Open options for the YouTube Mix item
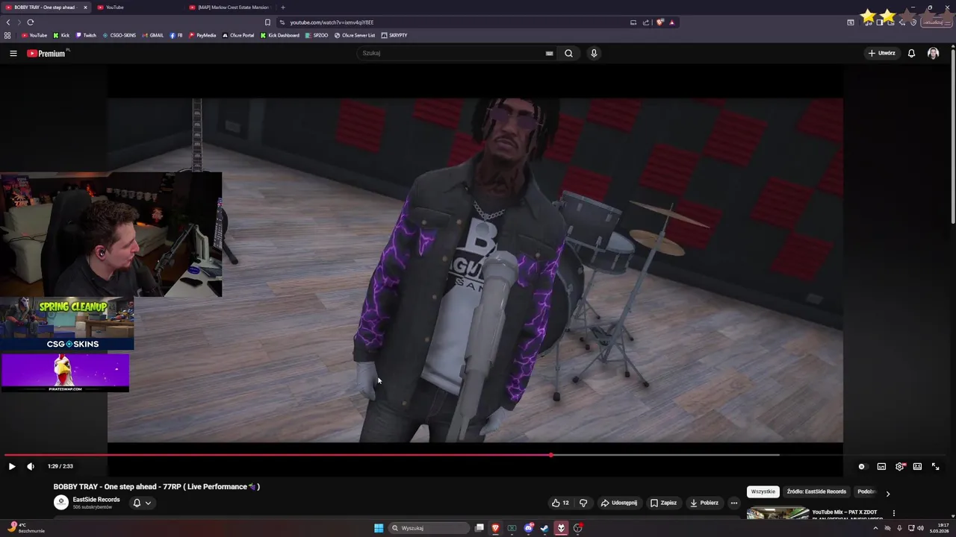The width and height of the screenshot is (956, 537). pyautogui.click(x=893, y=513)
